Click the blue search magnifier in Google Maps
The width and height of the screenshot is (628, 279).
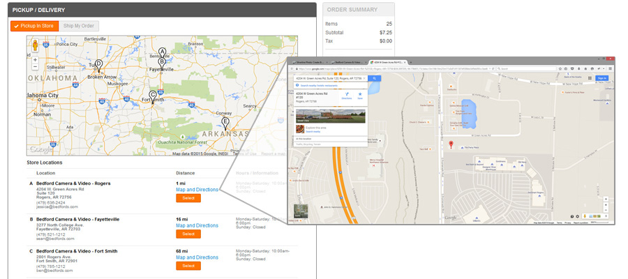(x=375, y=78)
